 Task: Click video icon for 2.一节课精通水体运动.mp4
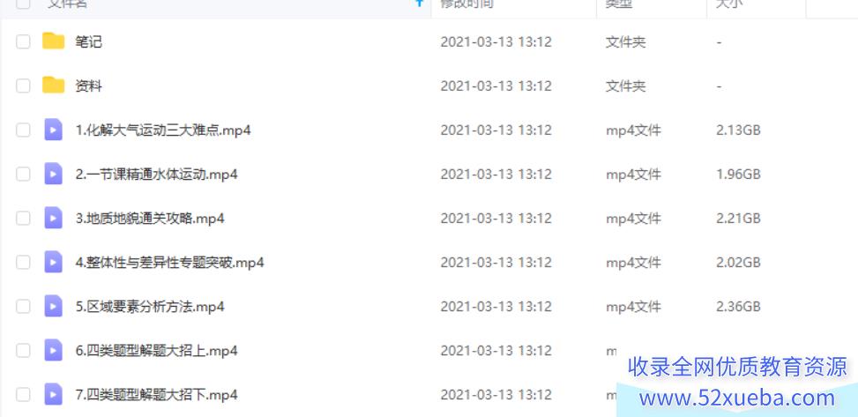pos(53,174)
